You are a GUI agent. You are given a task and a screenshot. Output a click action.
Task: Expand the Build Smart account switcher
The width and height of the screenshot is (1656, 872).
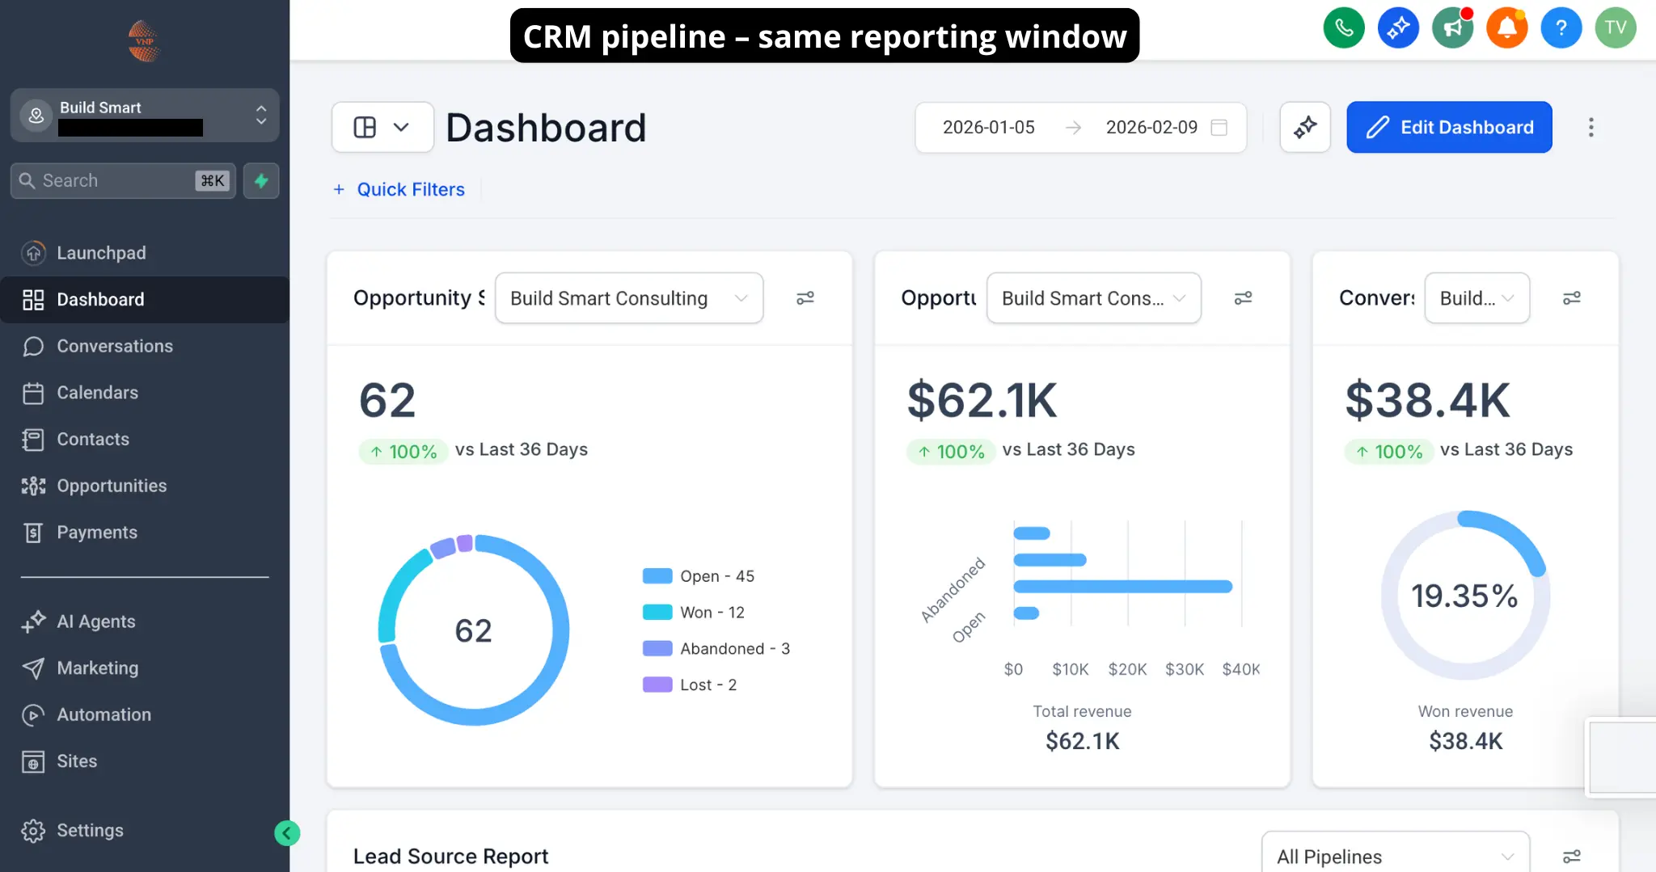(260, 116)
